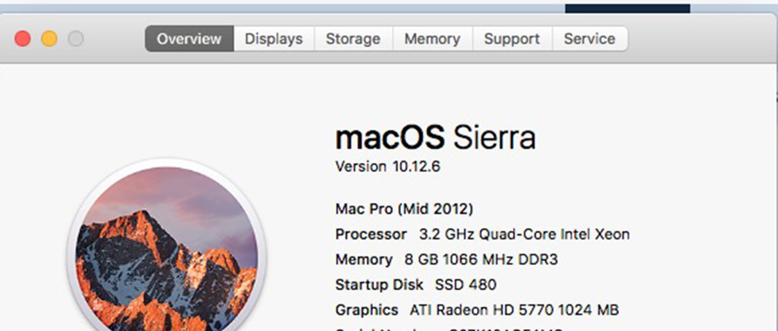The height and width of the screenshot is (331, 778).
Task: Switch to the Overview tab
Action: [x=189, y=39]
